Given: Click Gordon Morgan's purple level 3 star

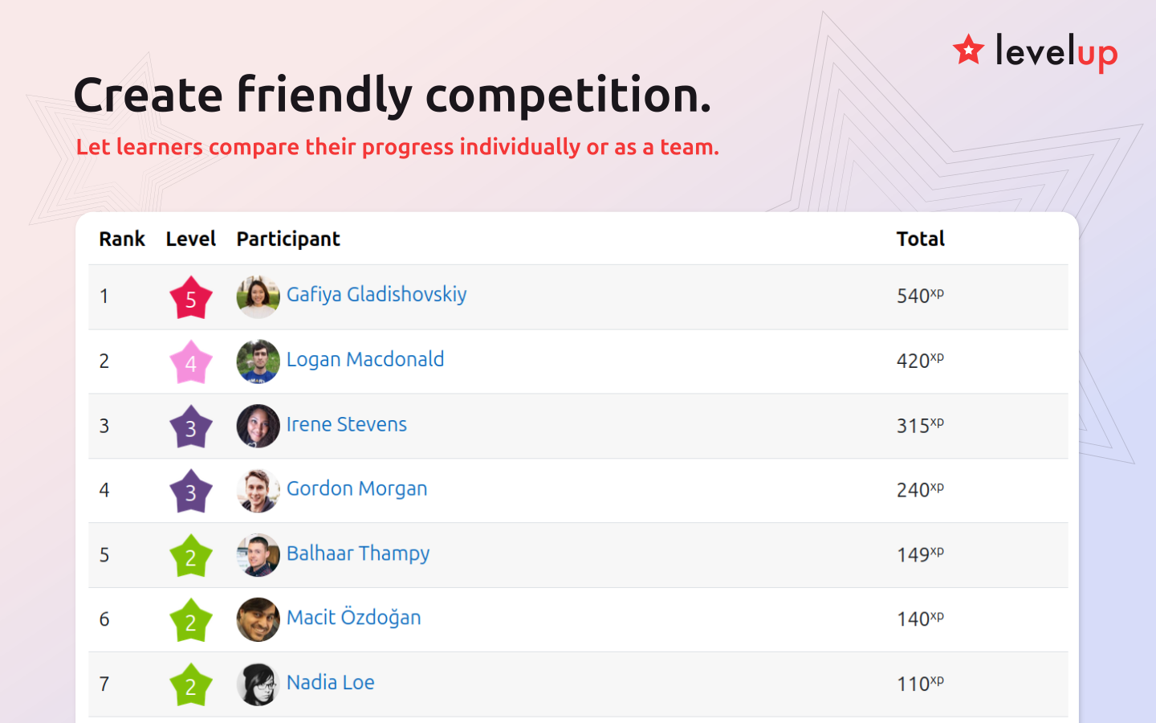Looking at the screenshot, I should (191, 491).
